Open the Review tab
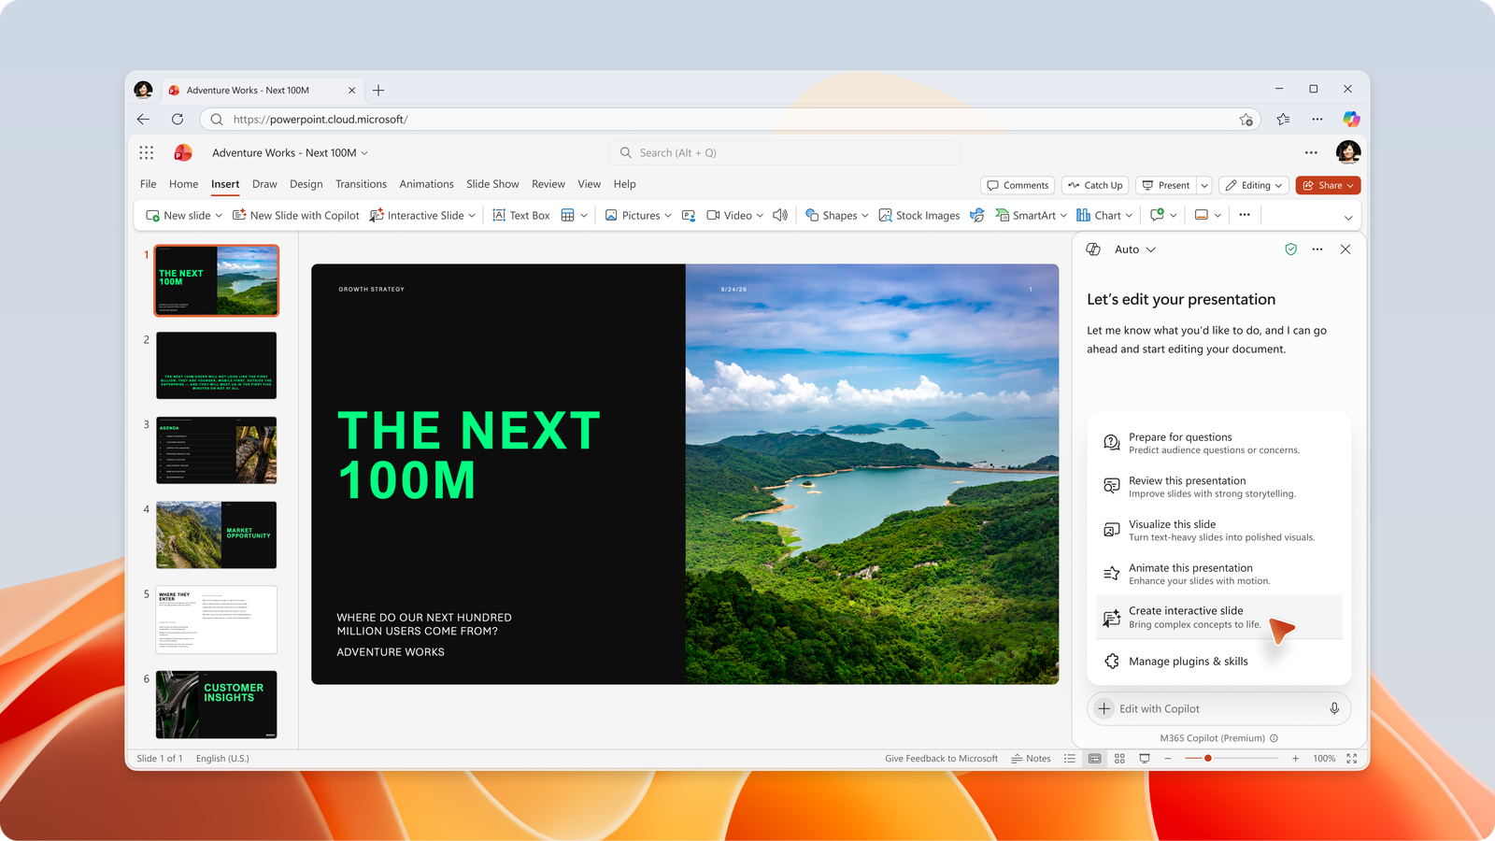Screen dimensions: 1495x841 (548, 184)
